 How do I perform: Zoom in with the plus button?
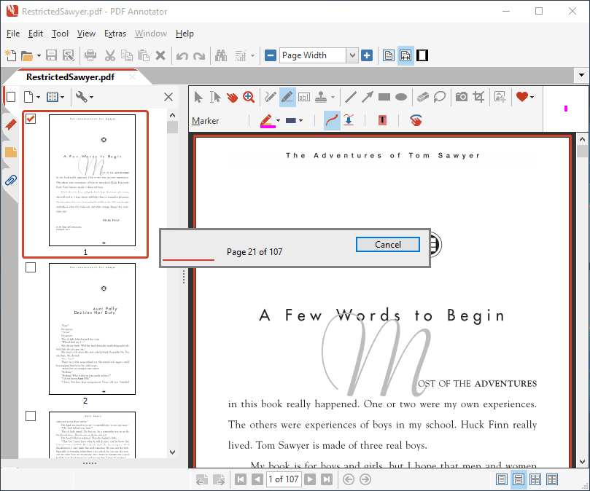coord(367,55)
